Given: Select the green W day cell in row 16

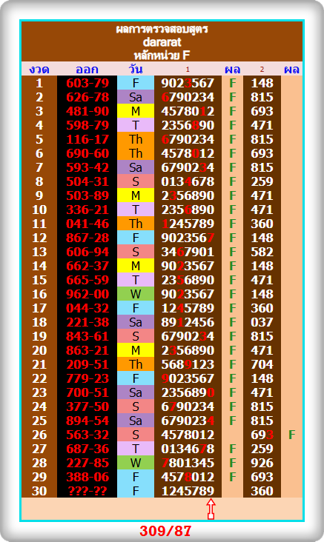Looking at the screenshot, I should click(x=136, y=294).
